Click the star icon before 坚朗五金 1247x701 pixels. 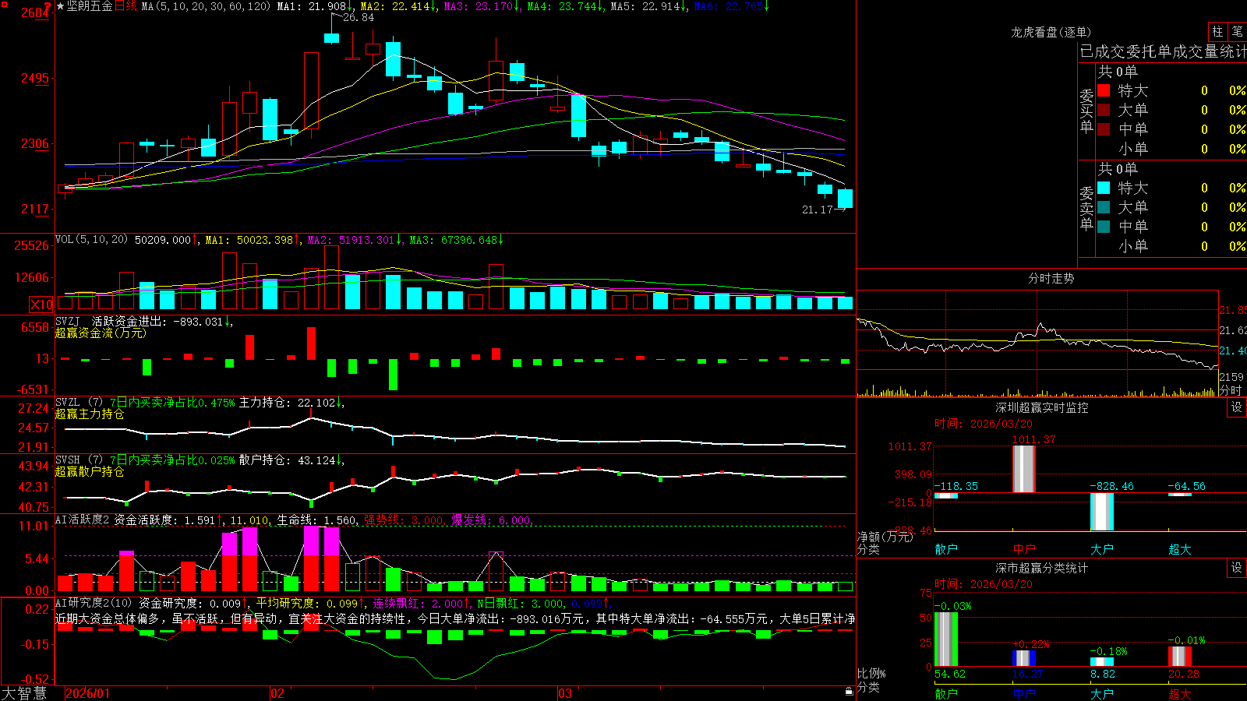[60, 6]
